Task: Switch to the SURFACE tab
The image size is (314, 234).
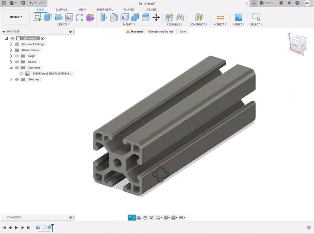Action: 61,9
